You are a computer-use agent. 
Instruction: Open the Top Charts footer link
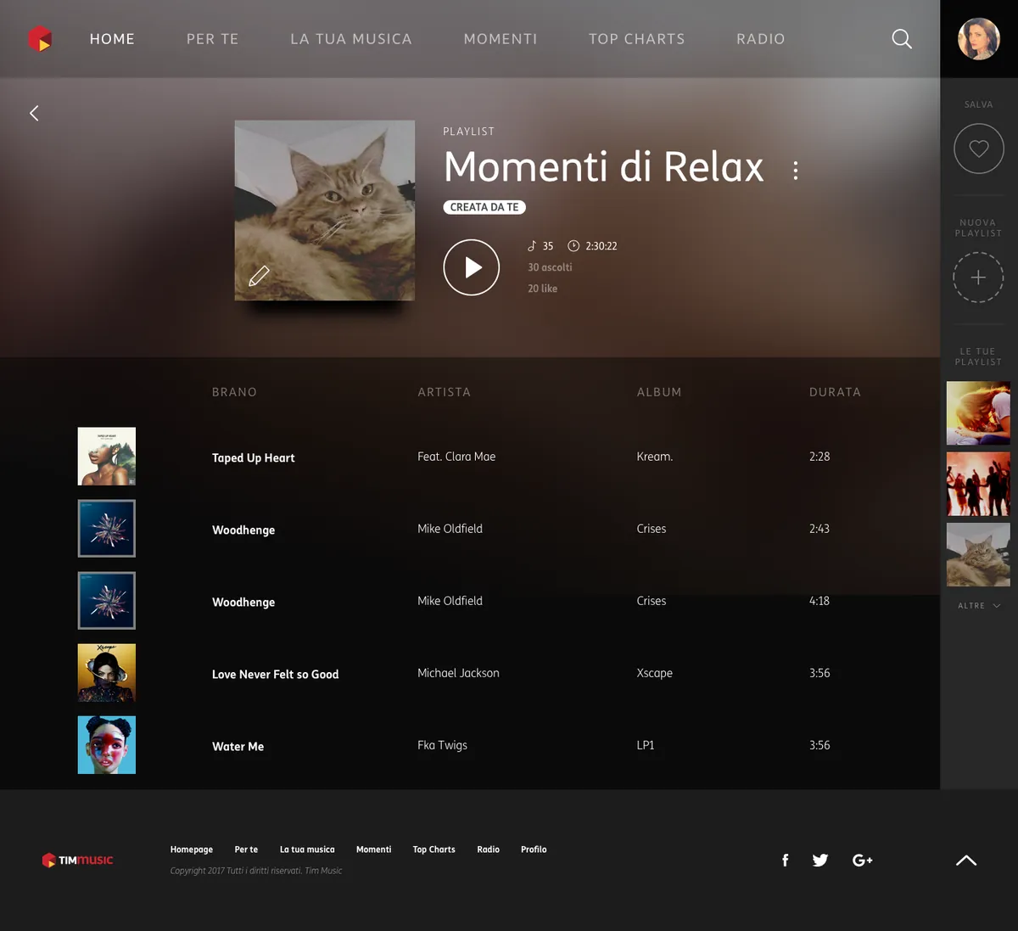434,850
